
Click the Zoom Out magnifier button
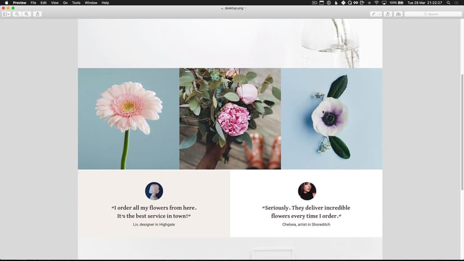17,14
